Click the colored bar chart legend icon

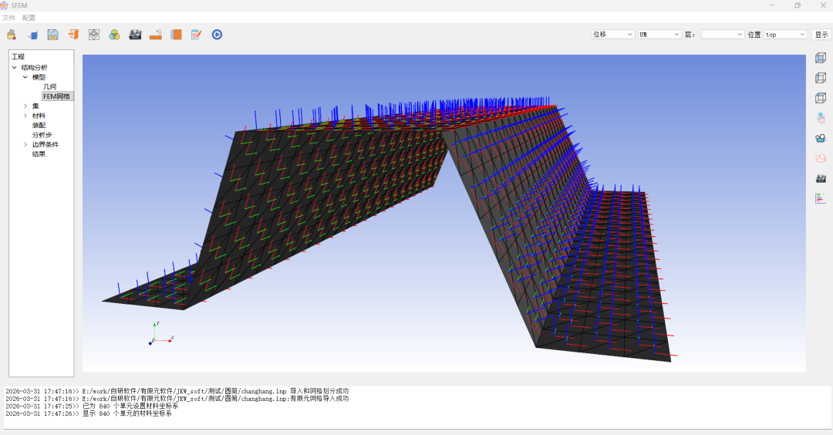[x=821, y=199]
